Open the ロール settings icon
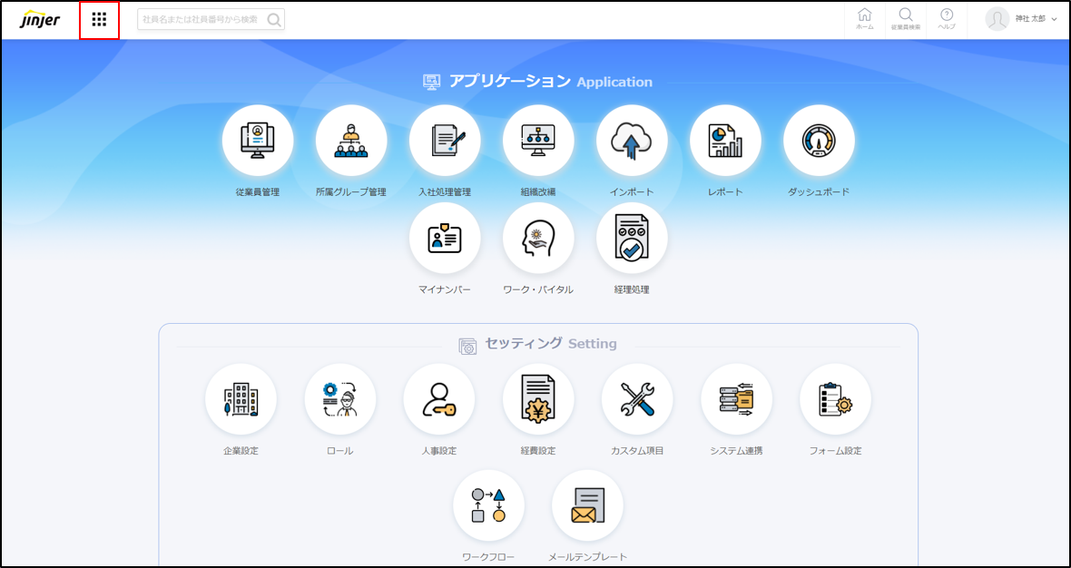The height and width of the screenshot is (568, 1071). 340,398
